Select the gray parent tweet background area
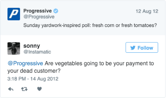 coord(83,18)
